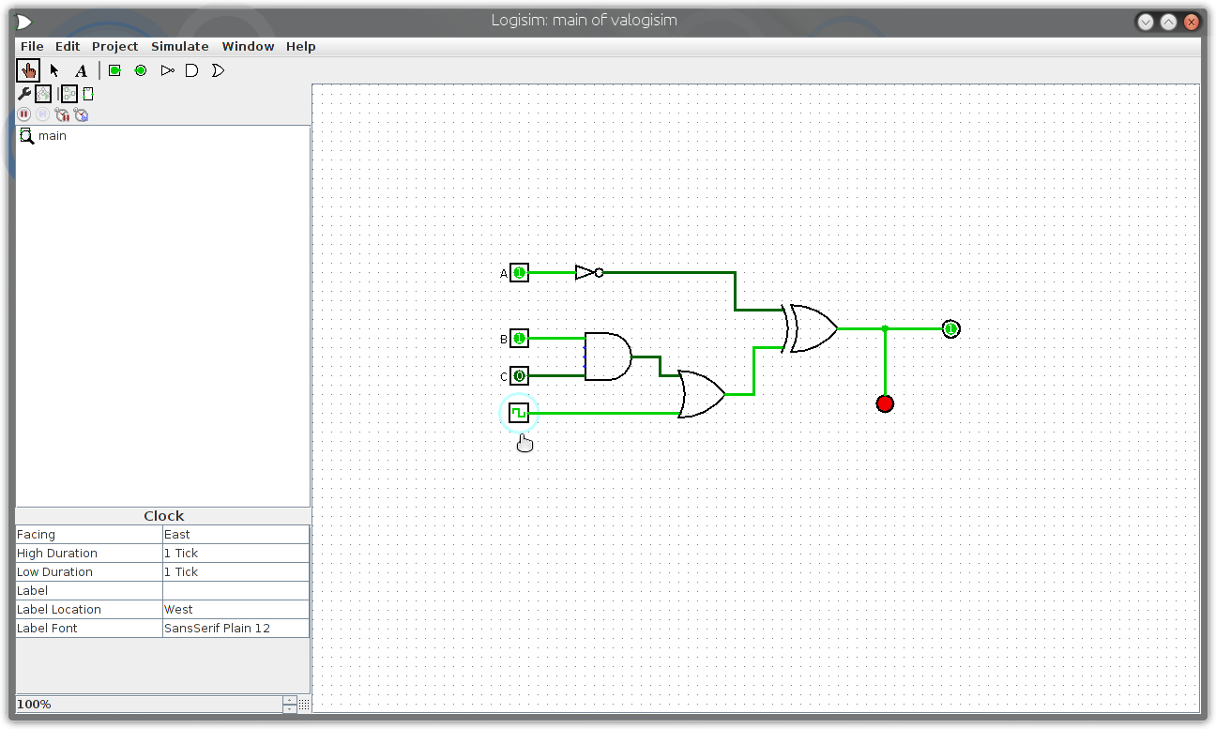Select the arrow Edit tool
Screen dimensions: 1216x729
(54, 70)
